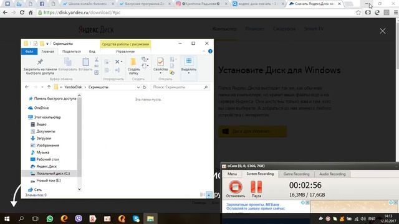Open the МТБанк advertisement link in oCam
Screen dimensions: 399x224
click(256, 206)
